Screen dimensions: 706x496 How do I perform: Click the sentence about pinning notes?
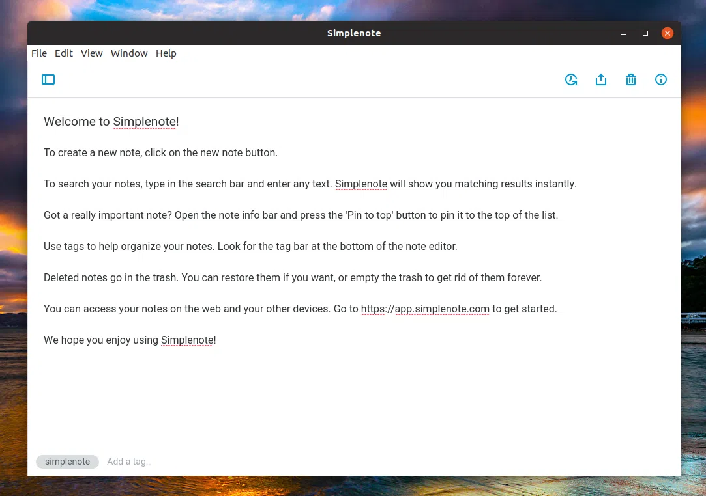pos(300,215)
